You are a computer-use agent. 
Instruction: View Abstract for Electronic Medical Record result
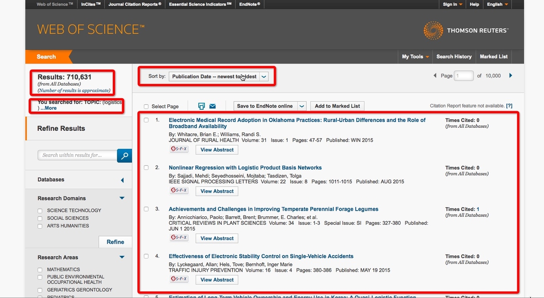[217, 150]
